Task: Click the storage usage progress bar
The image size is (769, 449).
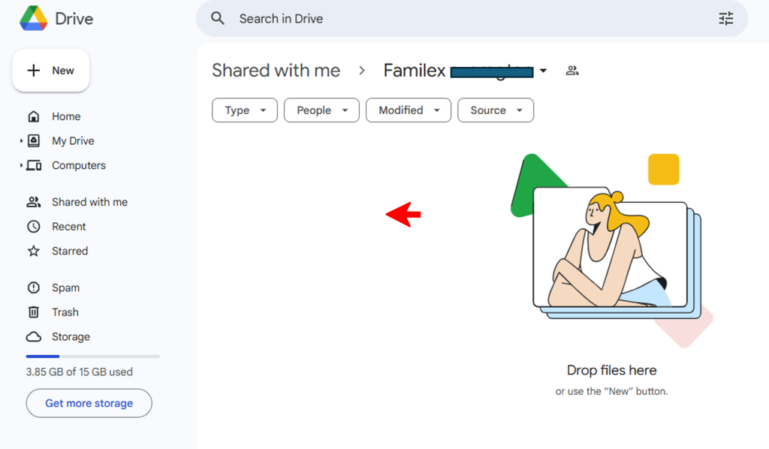Action: click(92, 356)
